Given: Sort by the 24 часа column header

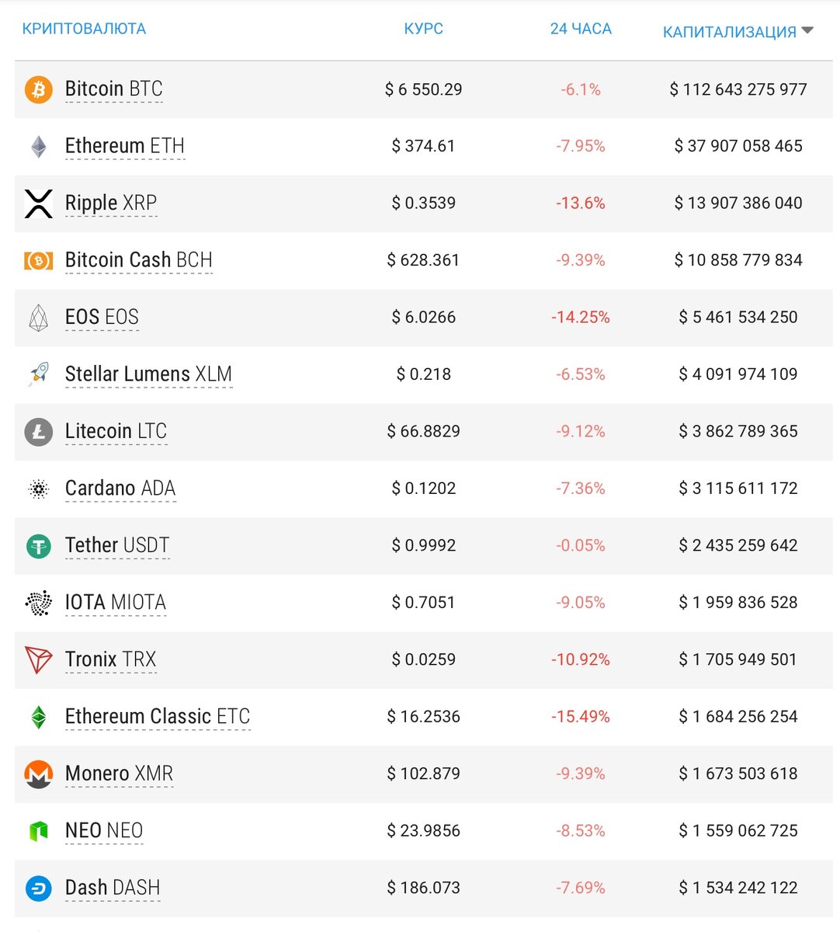Looking at the screenshot, I should (x=581, y=29).
